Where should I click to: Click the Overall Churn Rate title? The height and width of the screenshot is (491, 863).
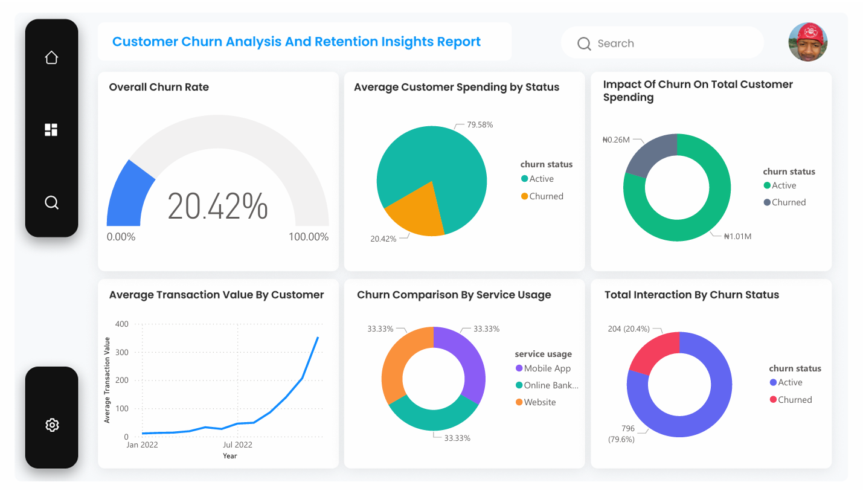click(159, 87)
